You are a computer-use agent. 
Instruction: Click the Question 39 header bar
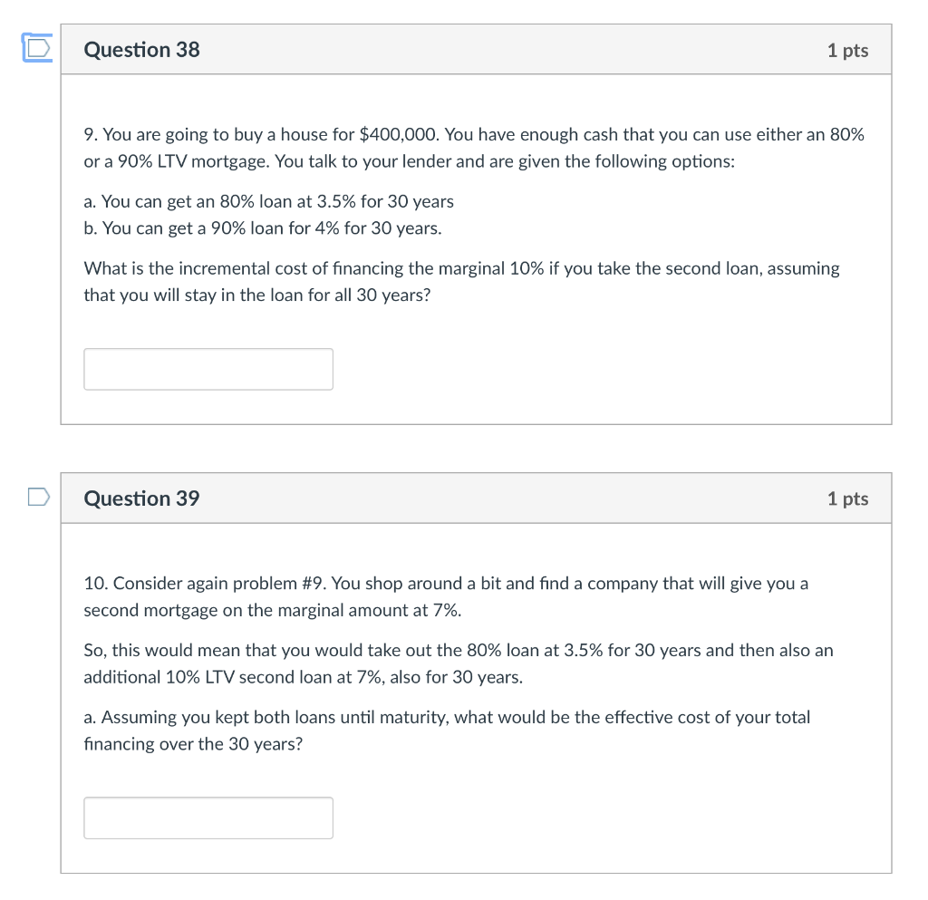click(x=475, y=498)
